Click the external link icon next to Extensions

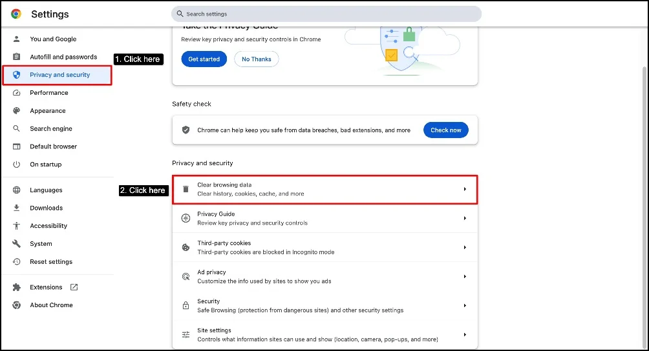tap(74, 287)
